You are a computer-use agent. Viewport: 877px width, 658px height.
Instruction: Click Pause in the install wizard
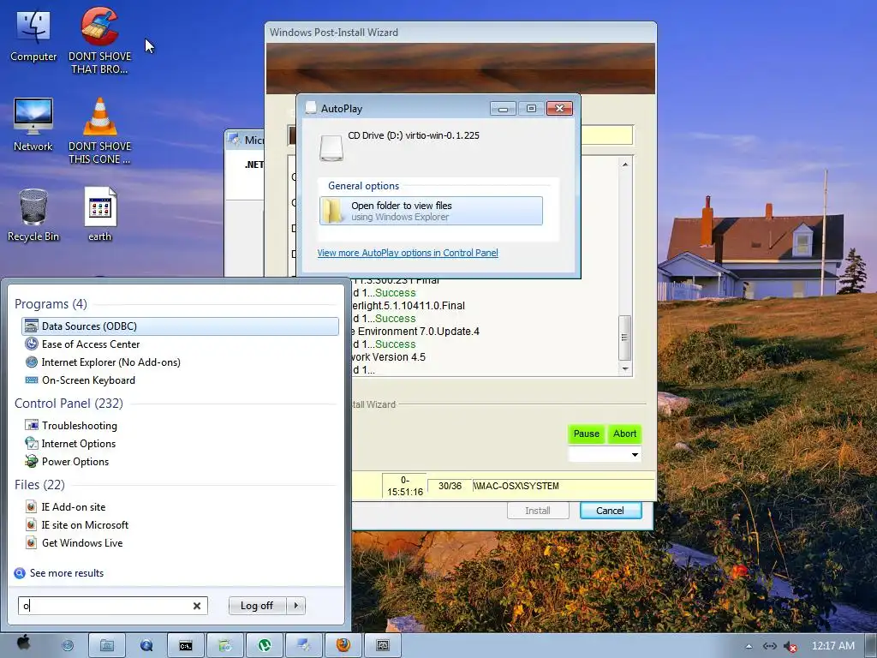pyautogui.click(x=586, y=434)
